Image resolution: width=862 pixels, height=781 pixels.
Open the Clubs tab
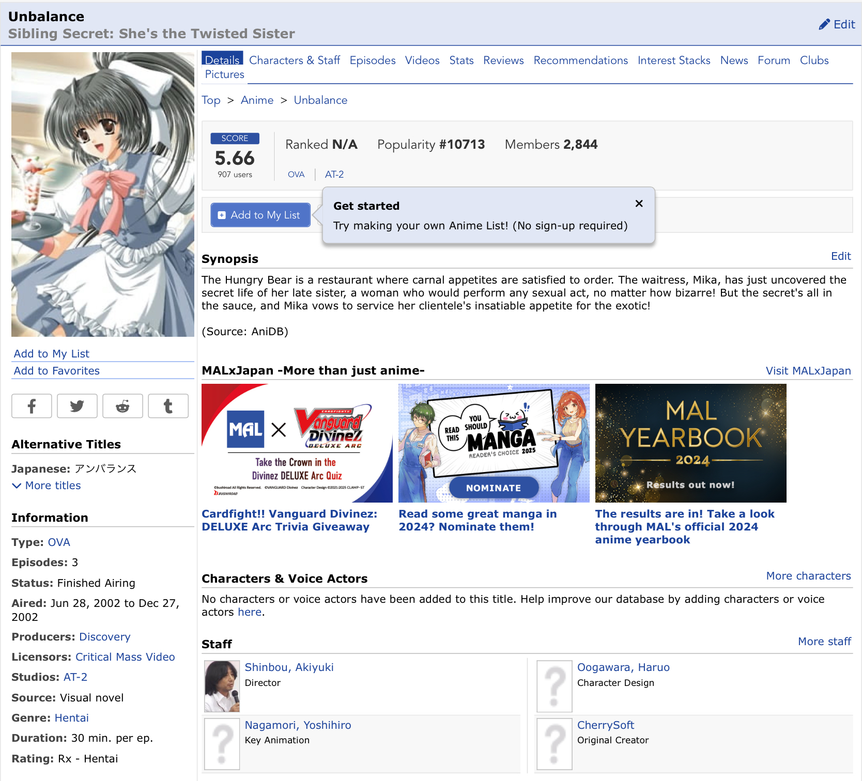pyautogui.click(x=814, y=60)
